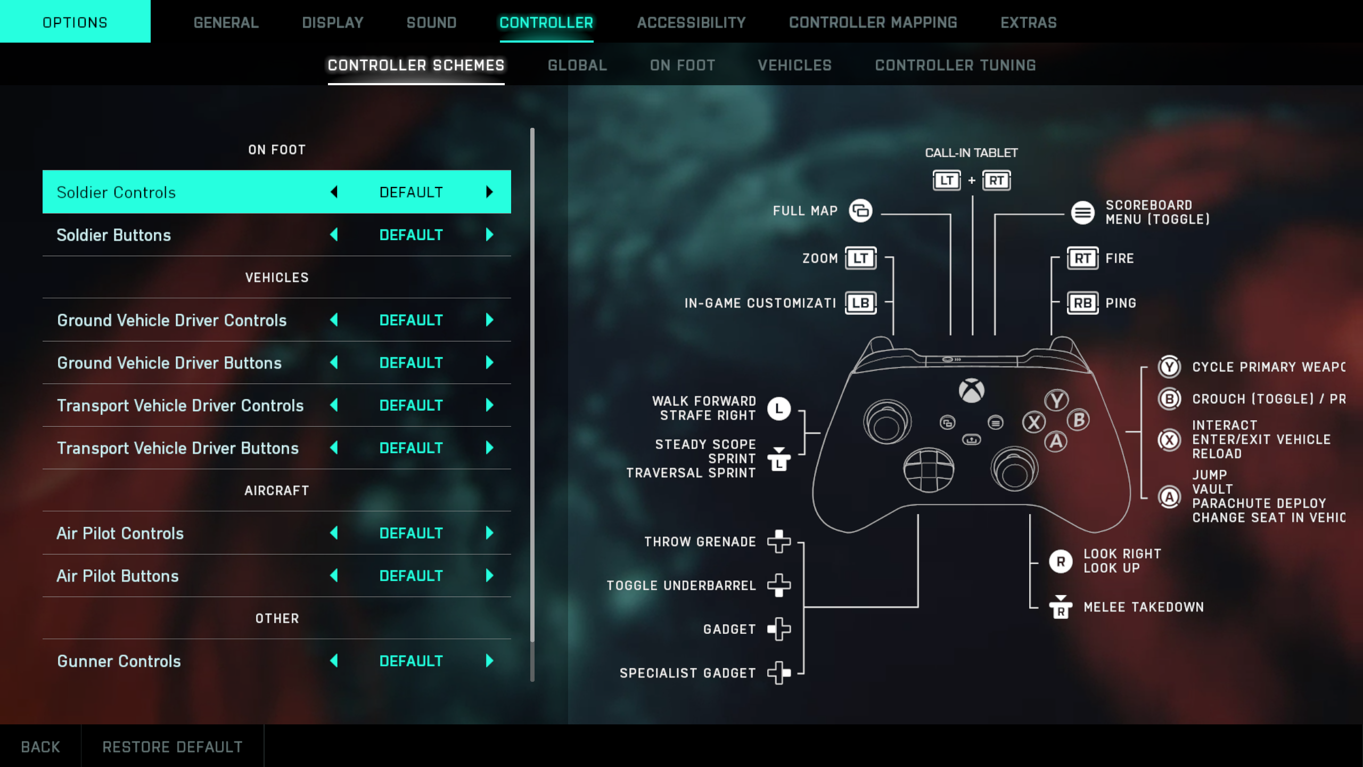Toggle Soldier Controls scheme left arrow
This screenshot has height=767, width=1363.
point(335,192)
